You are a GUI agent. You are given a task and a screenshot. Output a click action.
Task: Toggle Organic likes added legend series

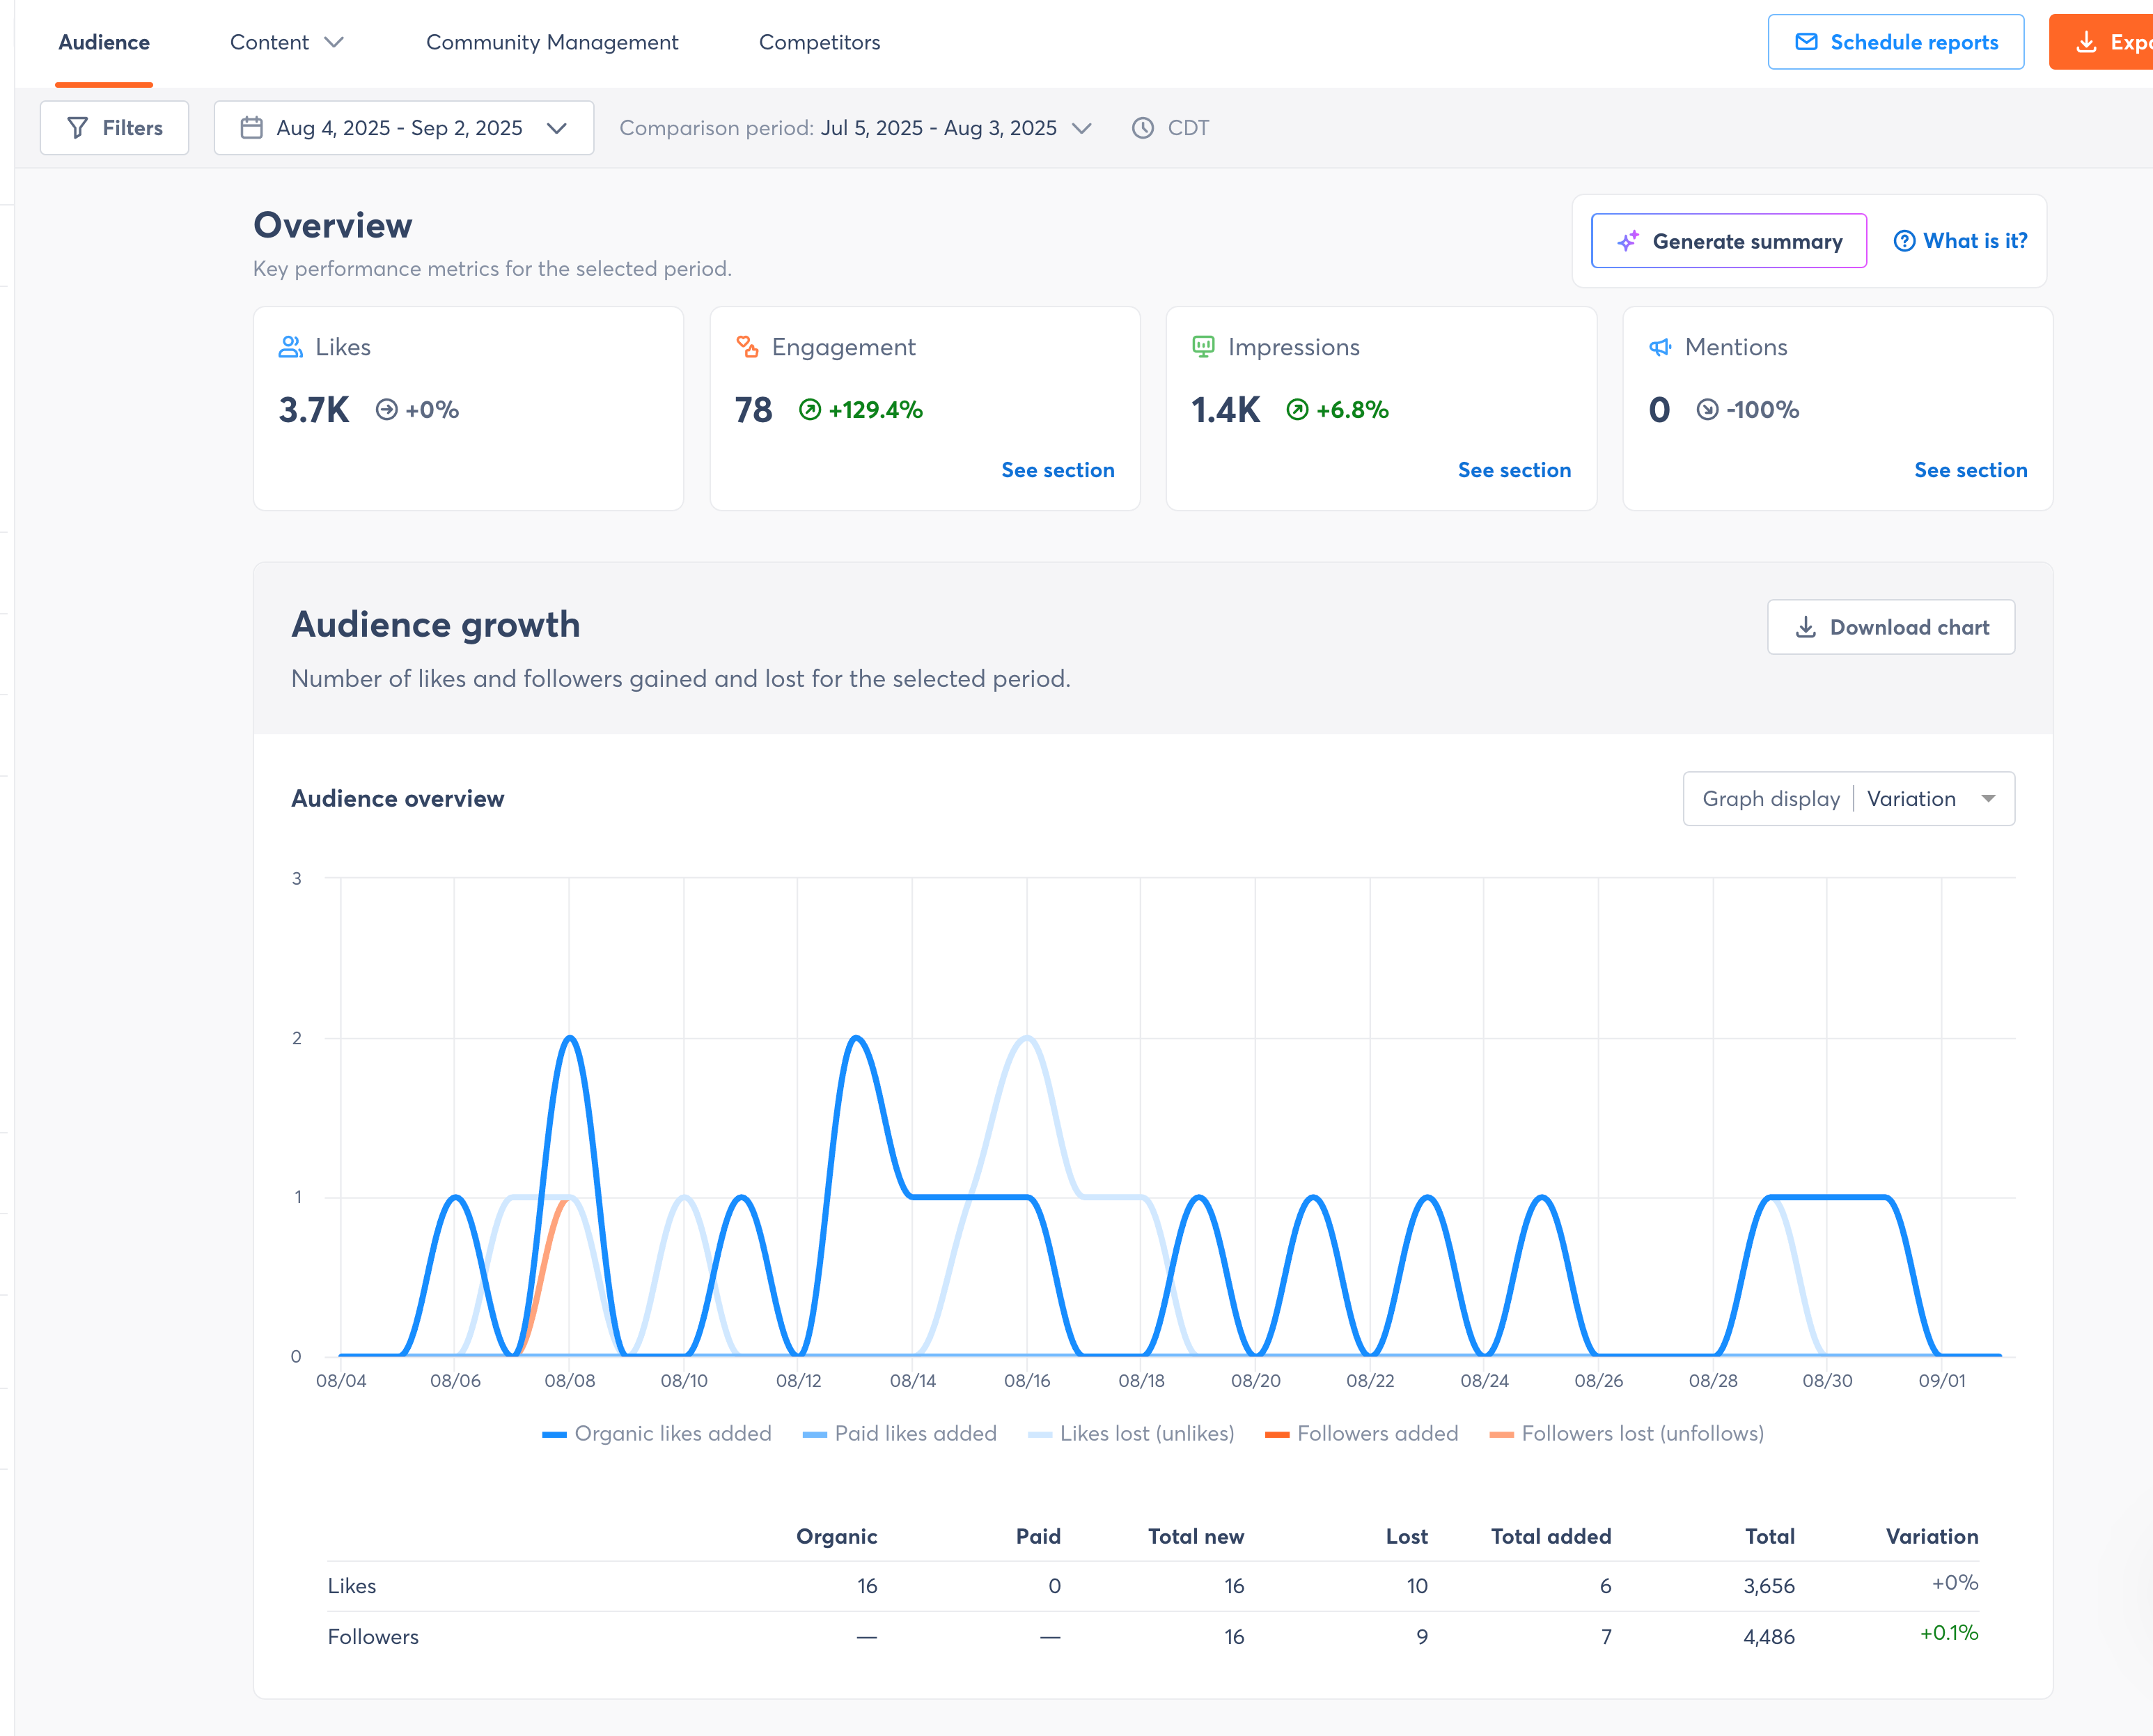click(657, 1433)
